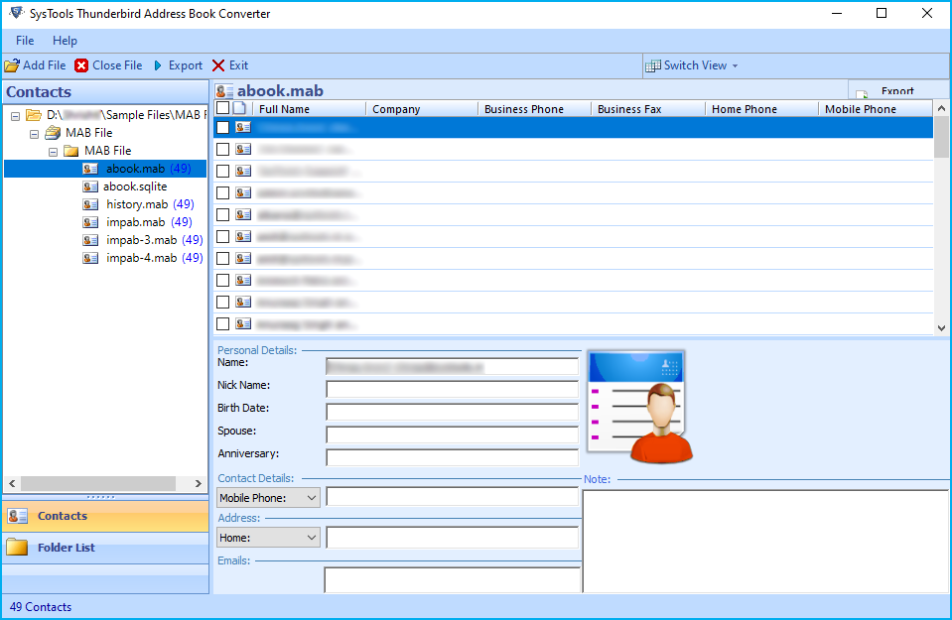This screenshot has height=620, width=952.
Task: Click the contact card icon in fourth list row
Action: 243,192
